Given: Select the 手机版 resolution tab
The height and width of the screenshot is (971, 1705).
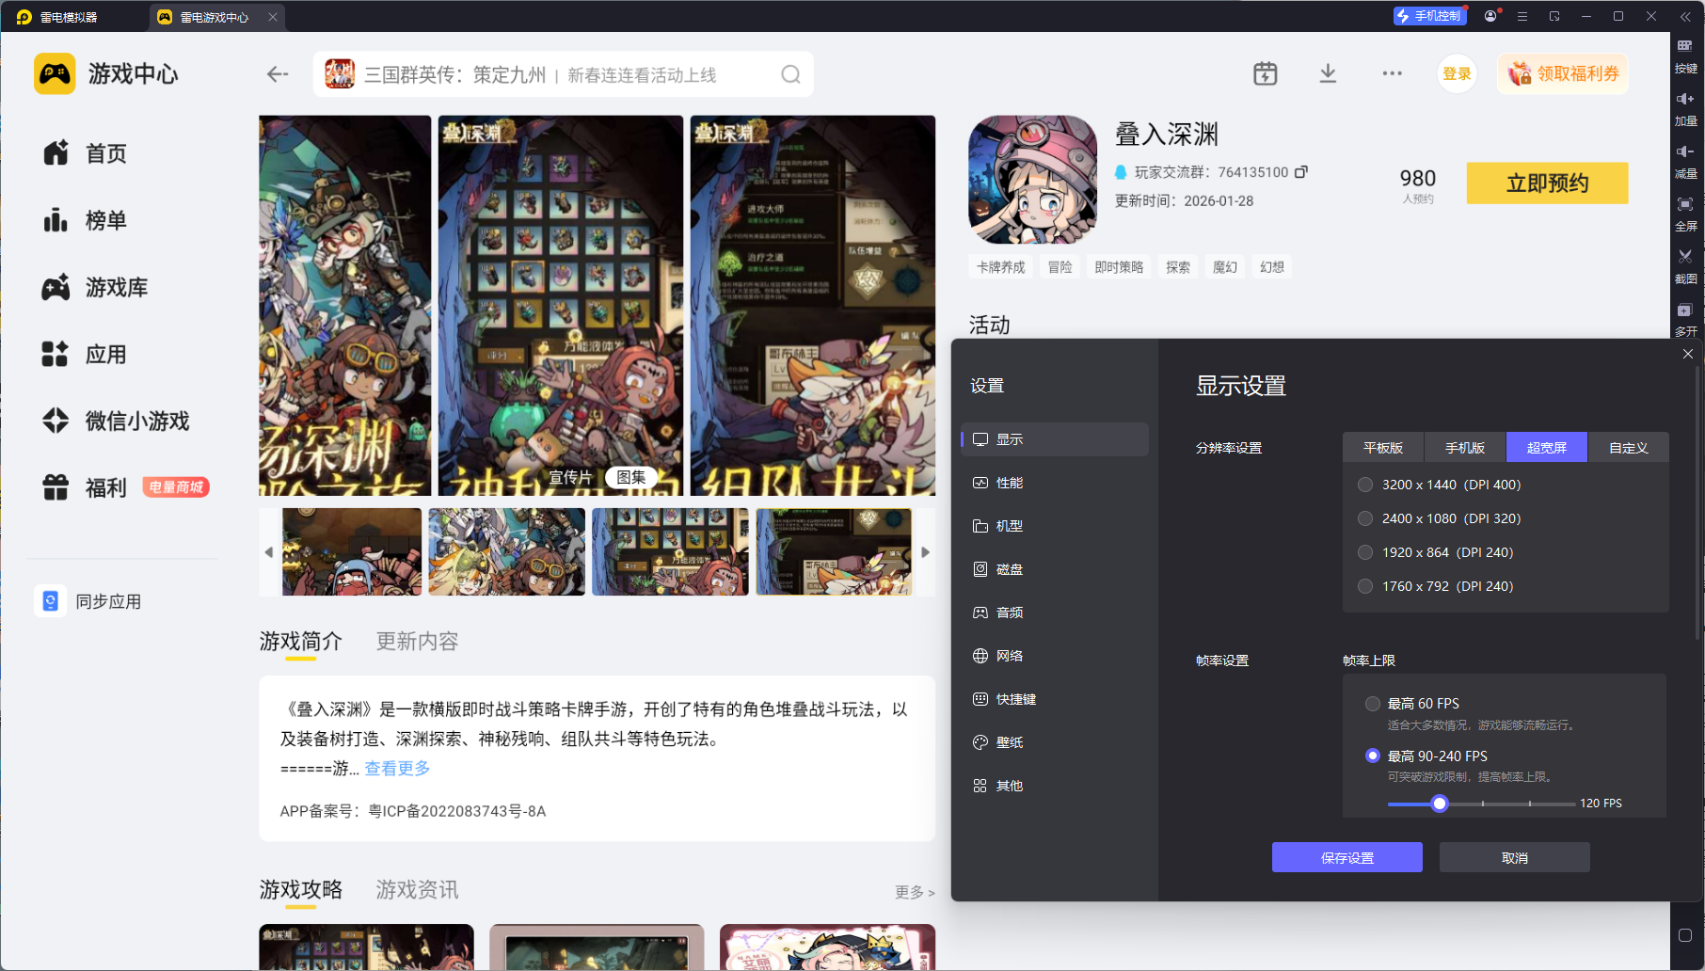Looking at the screenshot, I should click(x=1465, y=448).
